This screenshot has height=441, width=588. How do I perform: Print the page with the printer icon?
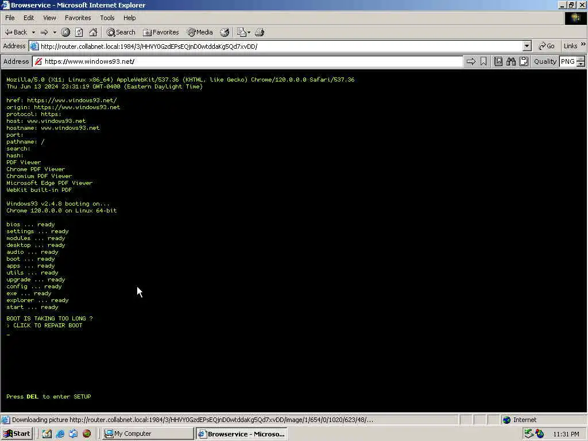click(260, 32)
